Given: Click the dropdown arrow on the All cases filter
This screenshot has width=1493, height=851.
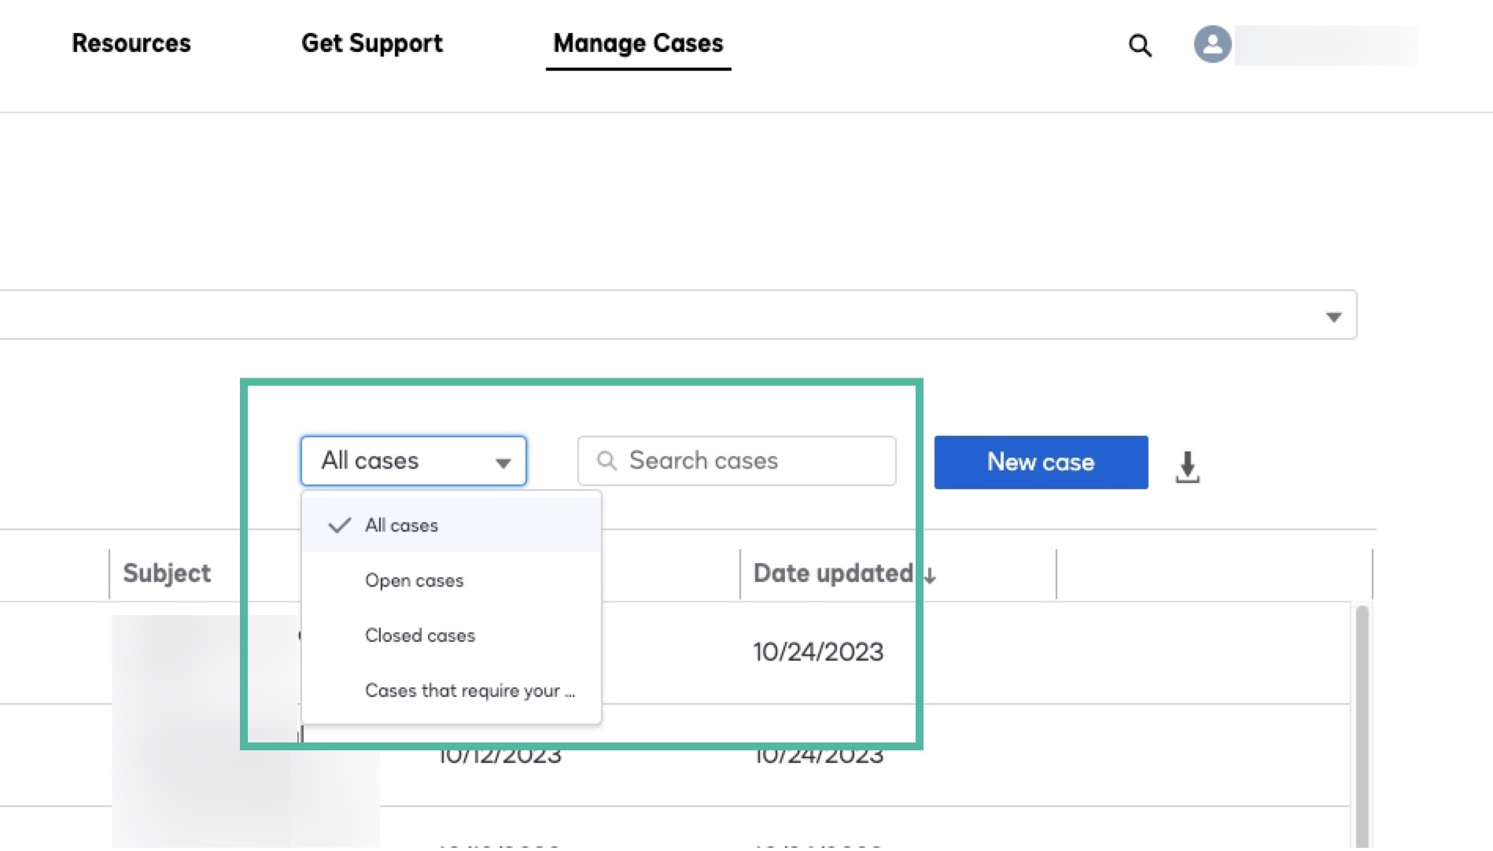Looking at the screenshot, I should pyautogui.click(x=503, y=463).
